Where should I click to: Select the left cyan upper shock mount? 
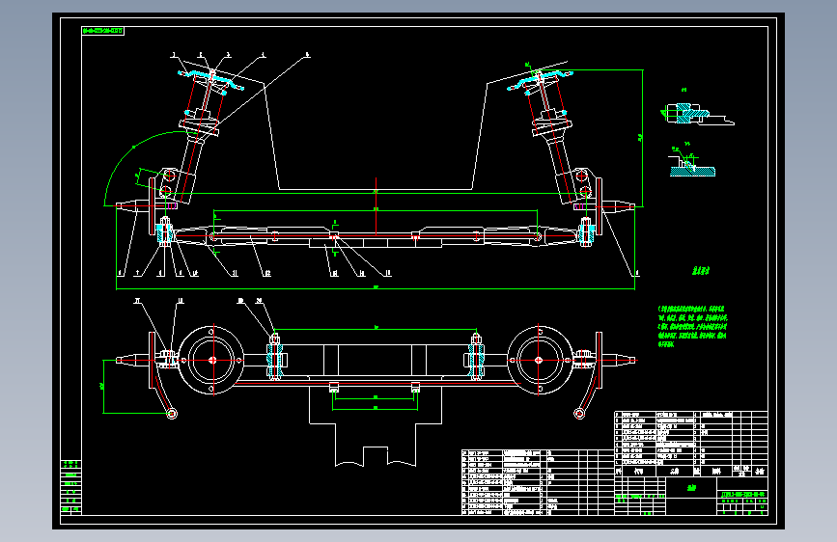[210, 79]
